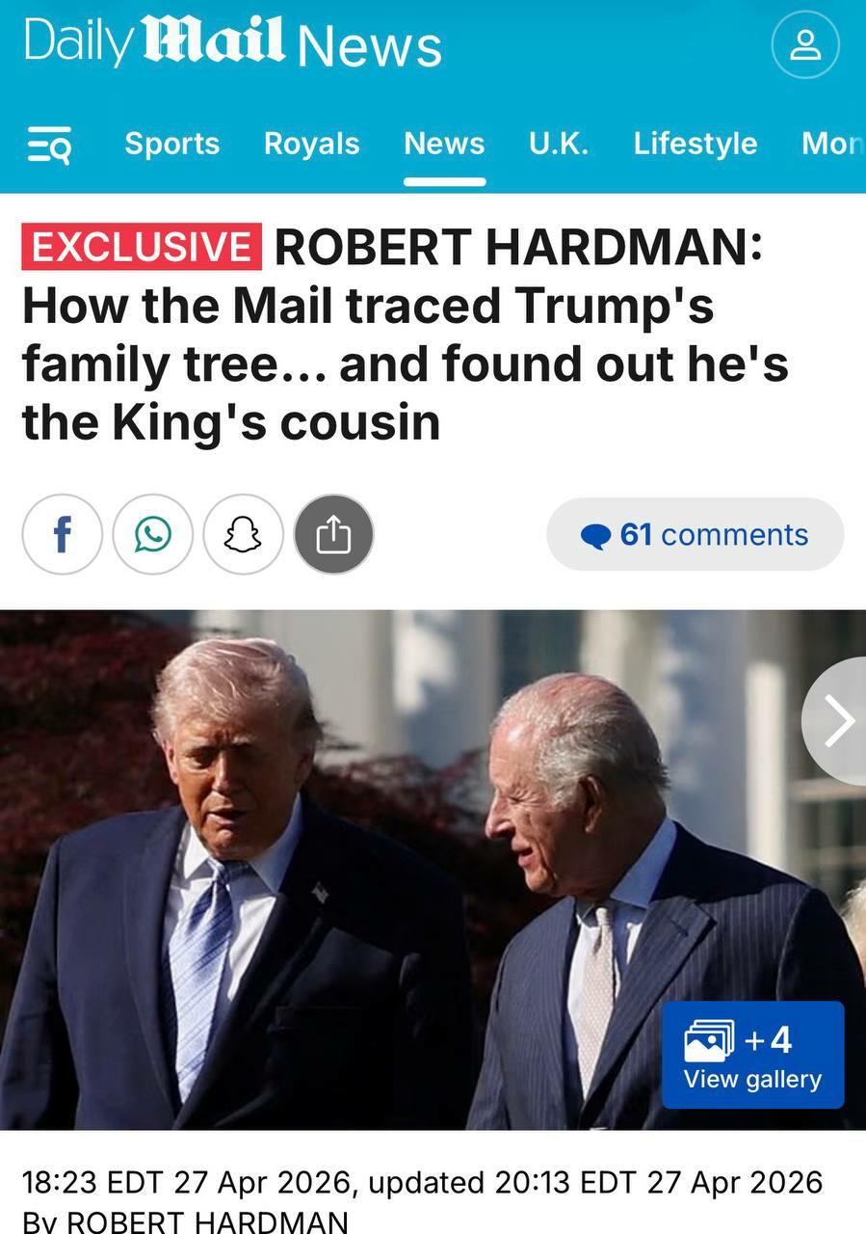Open the partially visible Money nav item
Image resolution: width=866 pixels, height=1234 pixels.
(833, 144)
